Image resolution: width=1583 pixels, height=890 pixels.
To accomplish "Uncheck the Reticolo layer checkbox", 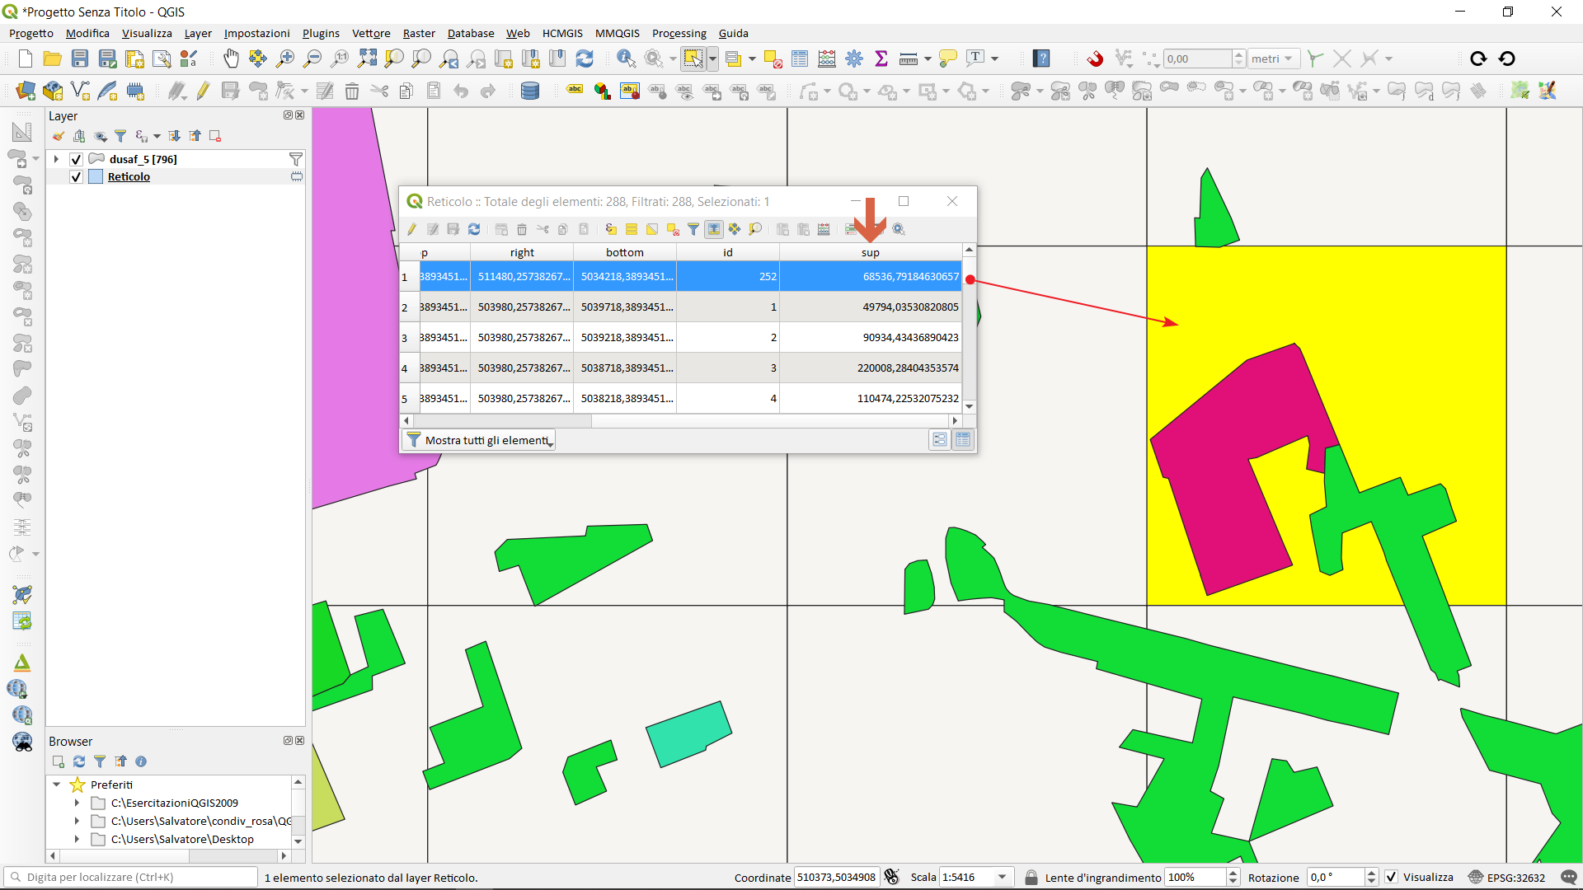I will (x=77, y=176).
